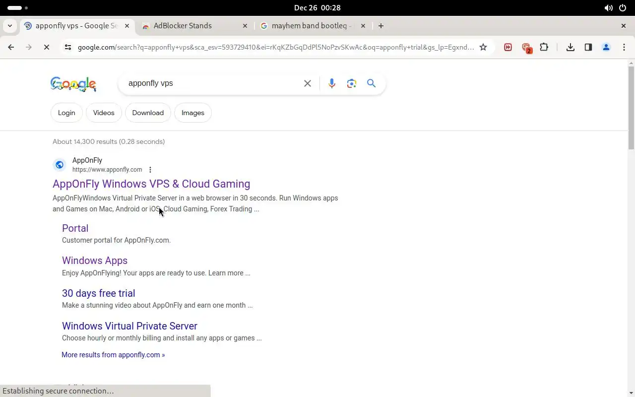This screenshot has width=635, height=397.
Task: Open the AppOnFly result favicon
Action: click(x=60, y=165)
